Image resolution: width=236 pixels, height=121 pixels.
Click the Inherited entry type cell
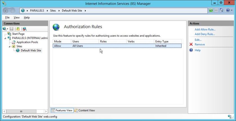(x=161, y=46)
